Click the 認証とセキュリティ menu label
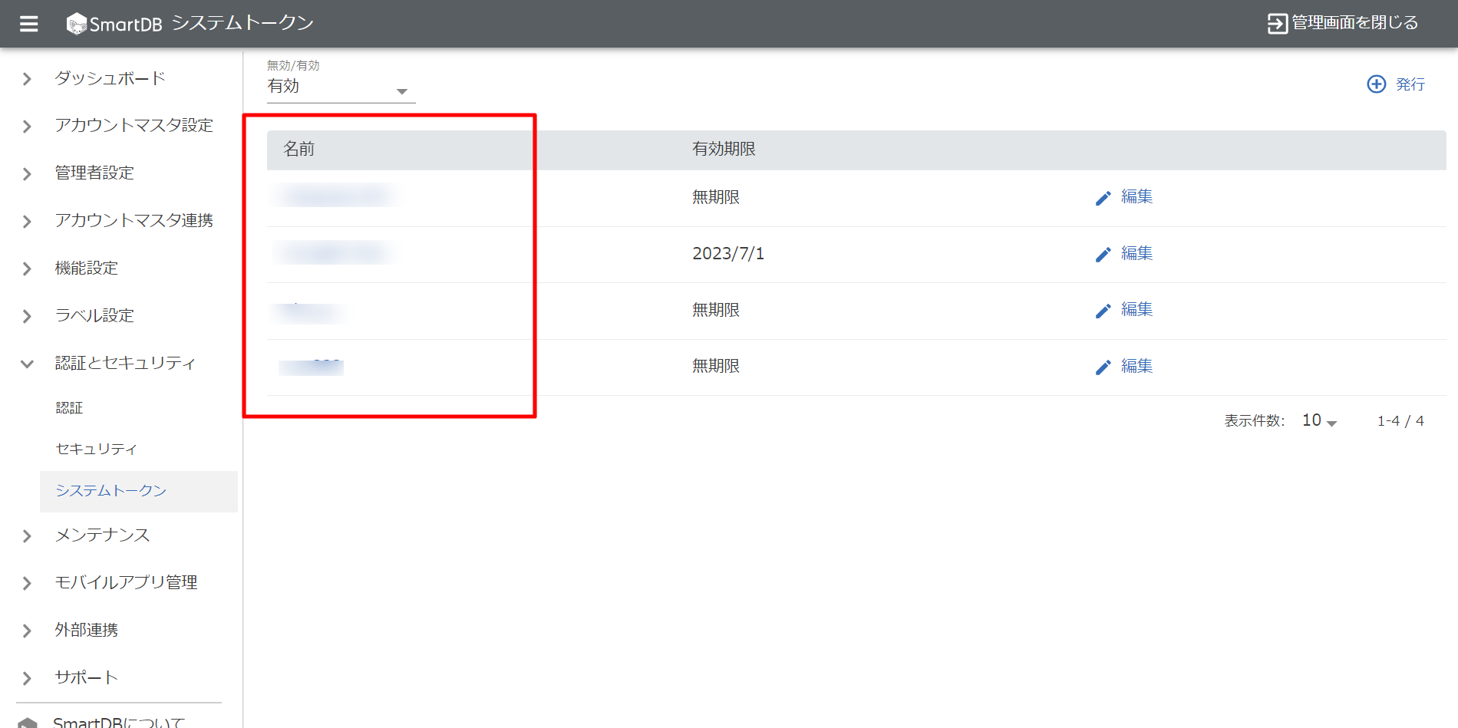Screen dimensions: 1458x728 (125, 363)
